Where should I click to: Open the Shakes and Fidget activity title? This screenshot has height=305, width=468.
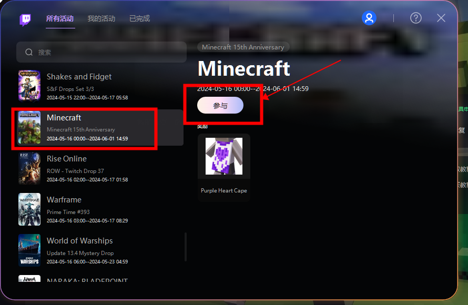coord(79,77)
